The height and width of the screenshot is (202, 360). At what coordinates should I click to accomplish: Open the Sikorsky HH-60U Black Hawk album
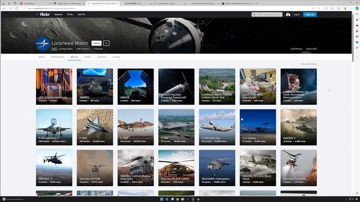pyautogui.click(x=258, y=168)
